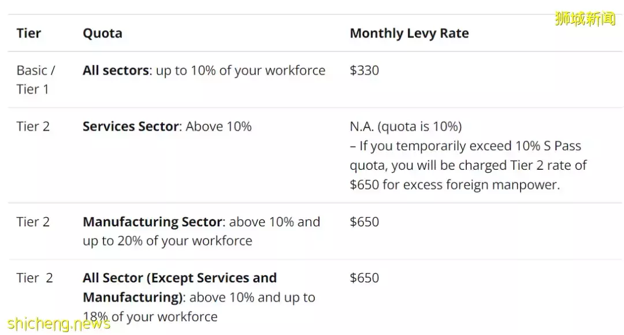Select the bold "Manufacturing Sector" label
Screen dimensions: 624x335
click(153, 222)
